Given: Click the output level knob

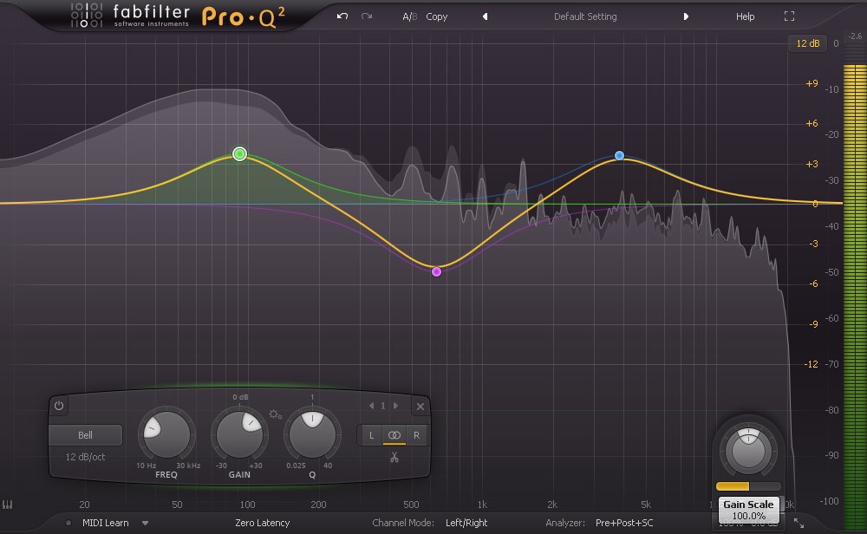Looking at the screenshot, I should pyautogui.click(x=748, y=450).
